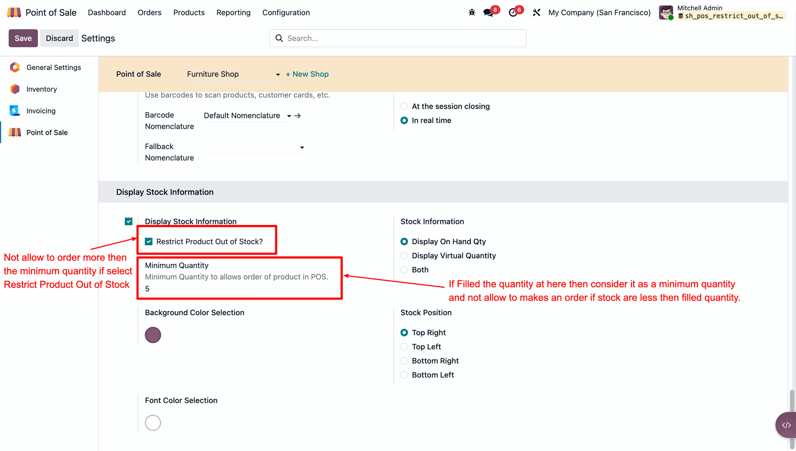
Task: Open the chat messages icon
Action: point(488,13)
